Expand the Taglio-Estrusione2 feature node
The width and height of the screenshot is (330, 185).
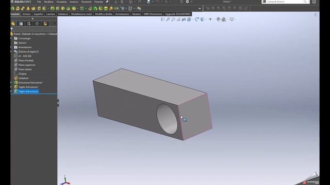point(11,91)
